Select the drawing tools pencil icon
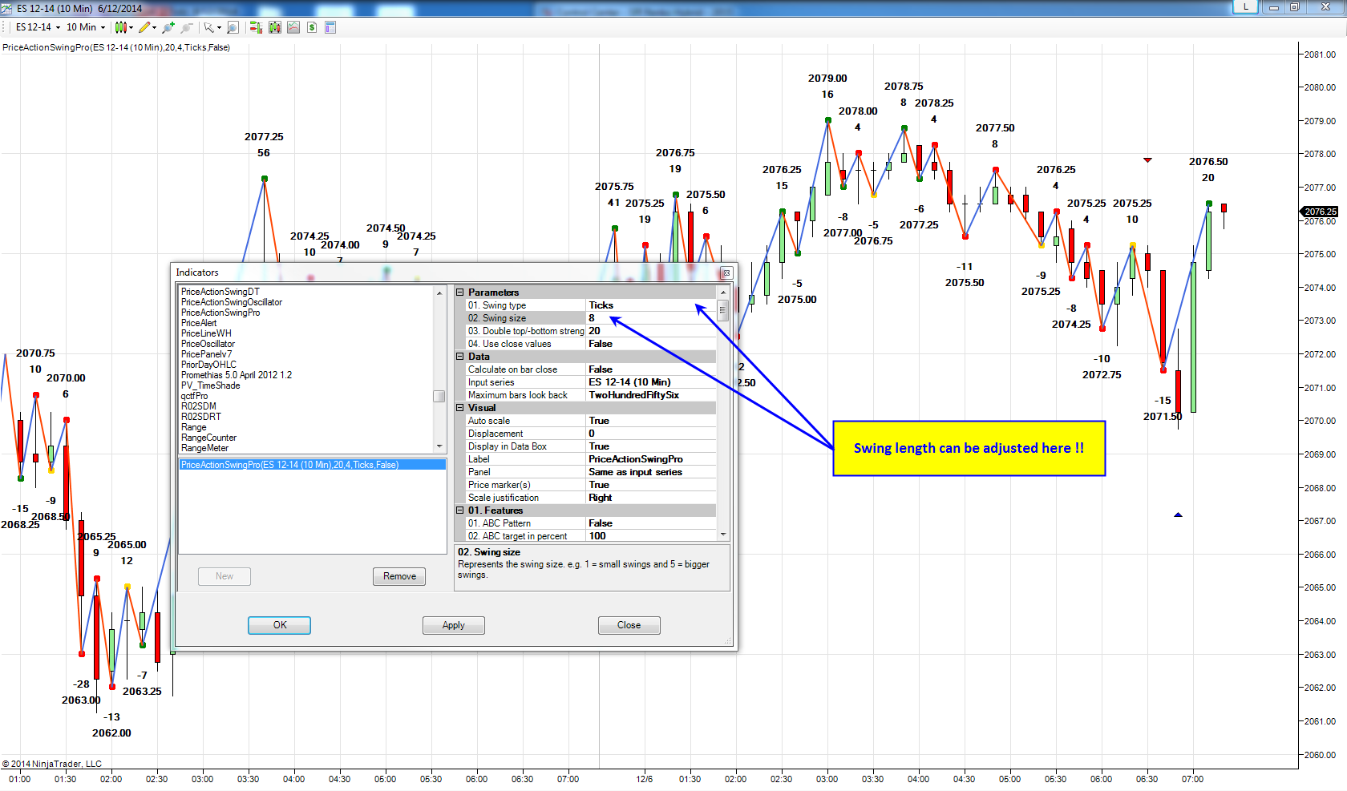The height and width of the screenshot is (791, 1347). [x=144, y=27]
